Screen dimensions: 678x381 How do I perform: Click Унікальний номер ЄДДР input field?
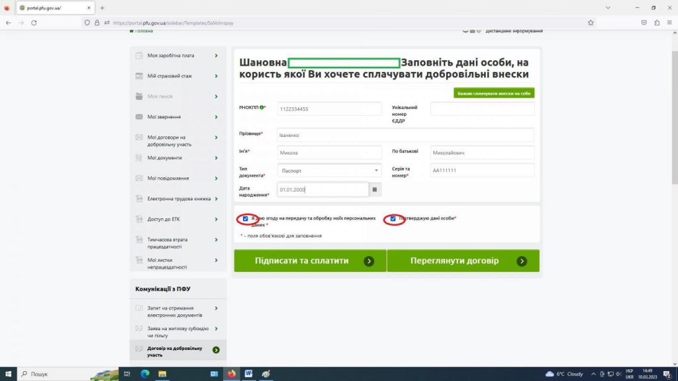[x=482, y=109]
